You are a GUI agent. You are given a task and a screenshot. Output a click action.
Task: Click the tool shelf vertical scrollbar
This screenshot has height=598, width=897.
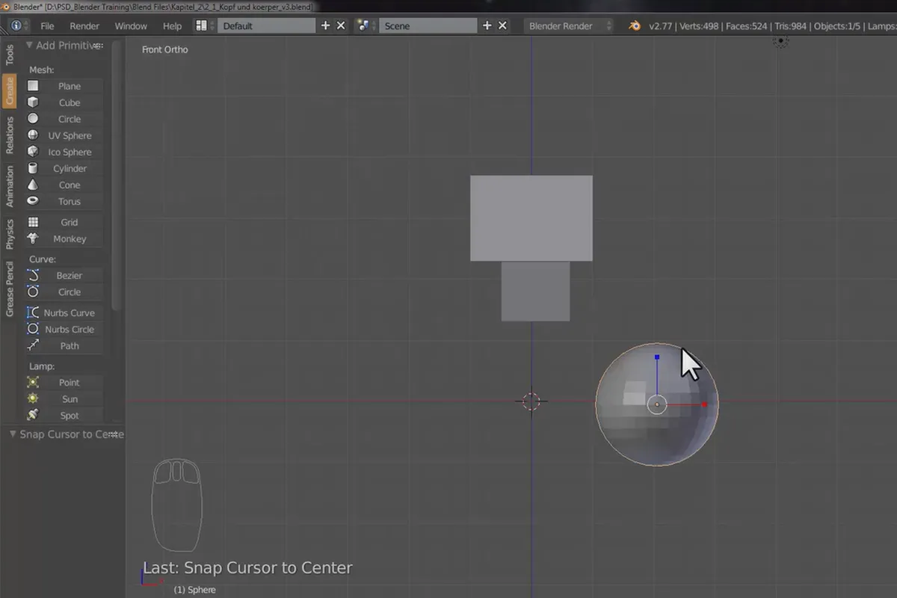pyautogui.click(x=115, y=176)
